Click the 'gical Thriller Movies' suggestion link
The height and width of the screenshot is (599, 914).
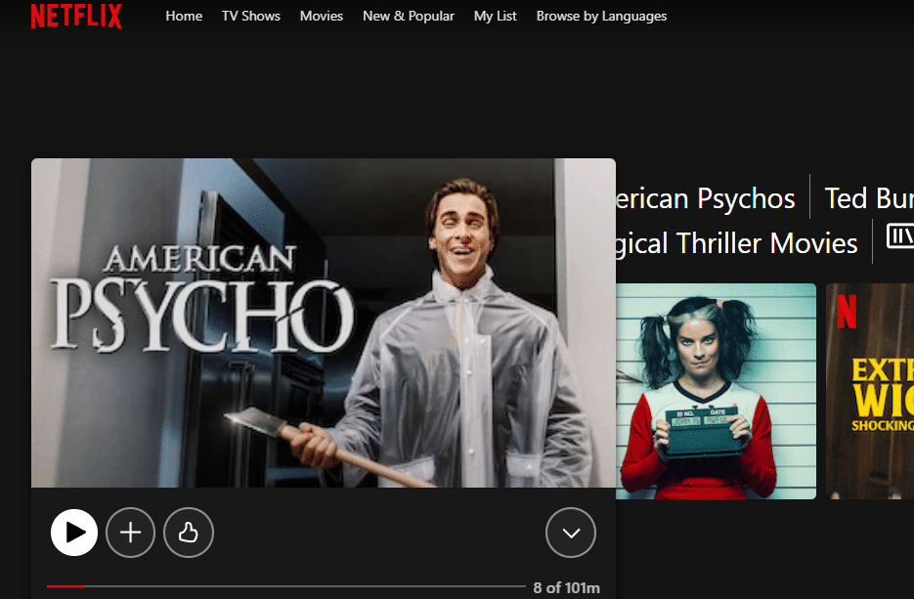tap(737, 243)
